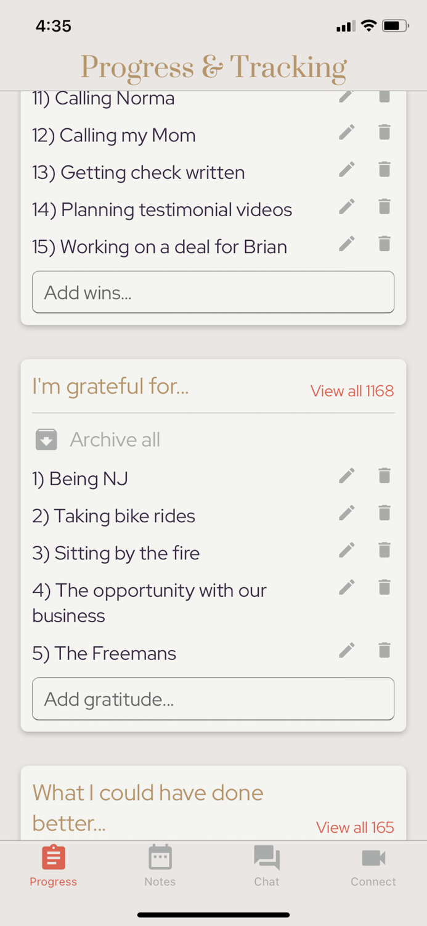Delete the 'Getting check written' win

(384, 169)
